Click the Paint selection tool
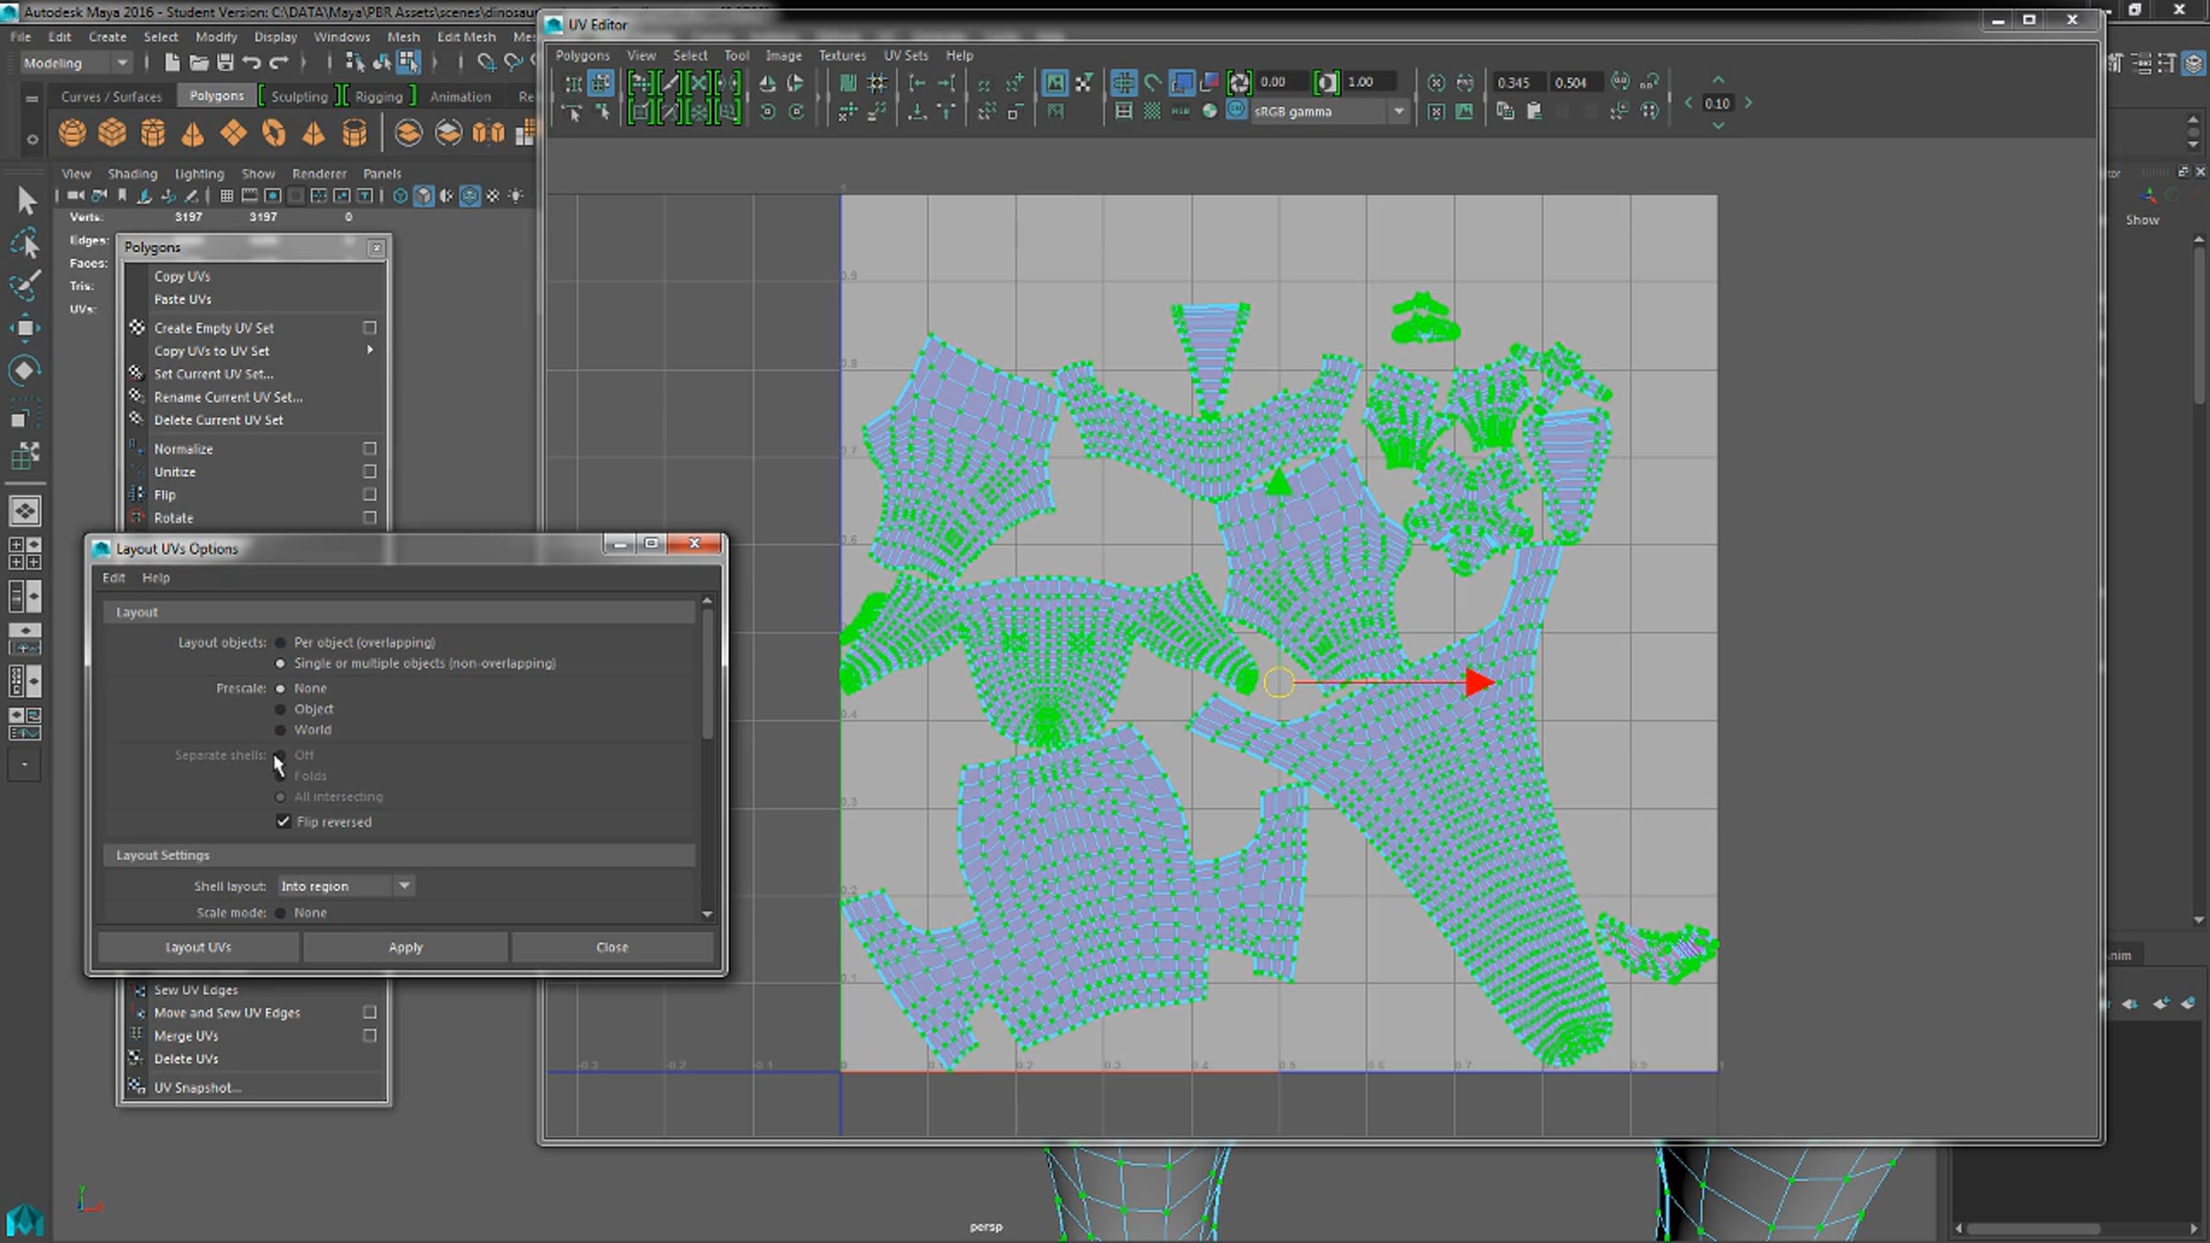The height and width of the screenshot is (1243, 2210). click(25, 285)
